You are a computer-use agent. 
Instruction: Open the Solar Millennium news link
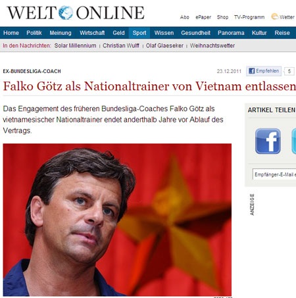[x=75, y=45]
